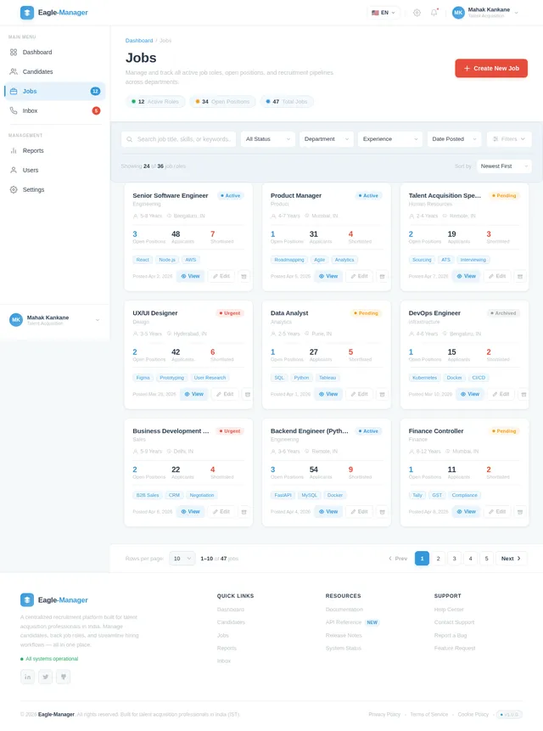Click the job search input field
Viewport: 543px width, 731px height.
point(179,139)
